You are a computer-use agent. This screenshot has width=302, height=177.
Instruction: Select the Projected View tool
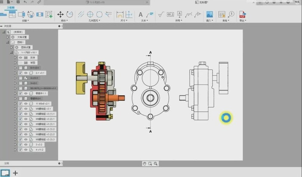12,14
